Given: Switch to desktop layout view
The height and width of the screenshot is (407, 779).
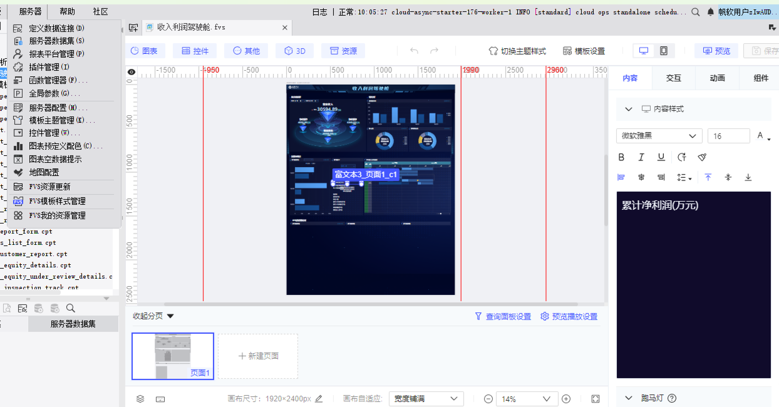Looking at the screenshot, I should click(x=643, y=51).
